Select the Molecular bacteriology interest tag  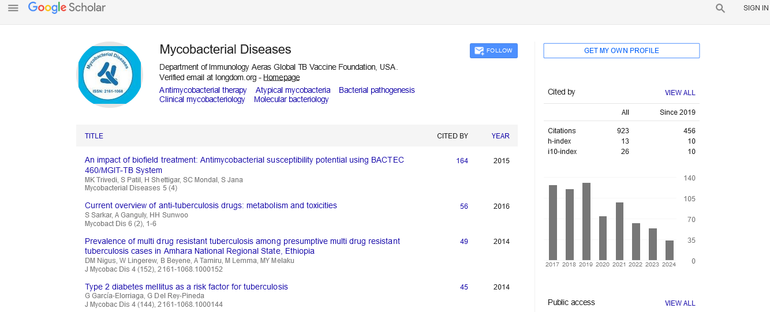pyautogui.click(x=291, y=99)
